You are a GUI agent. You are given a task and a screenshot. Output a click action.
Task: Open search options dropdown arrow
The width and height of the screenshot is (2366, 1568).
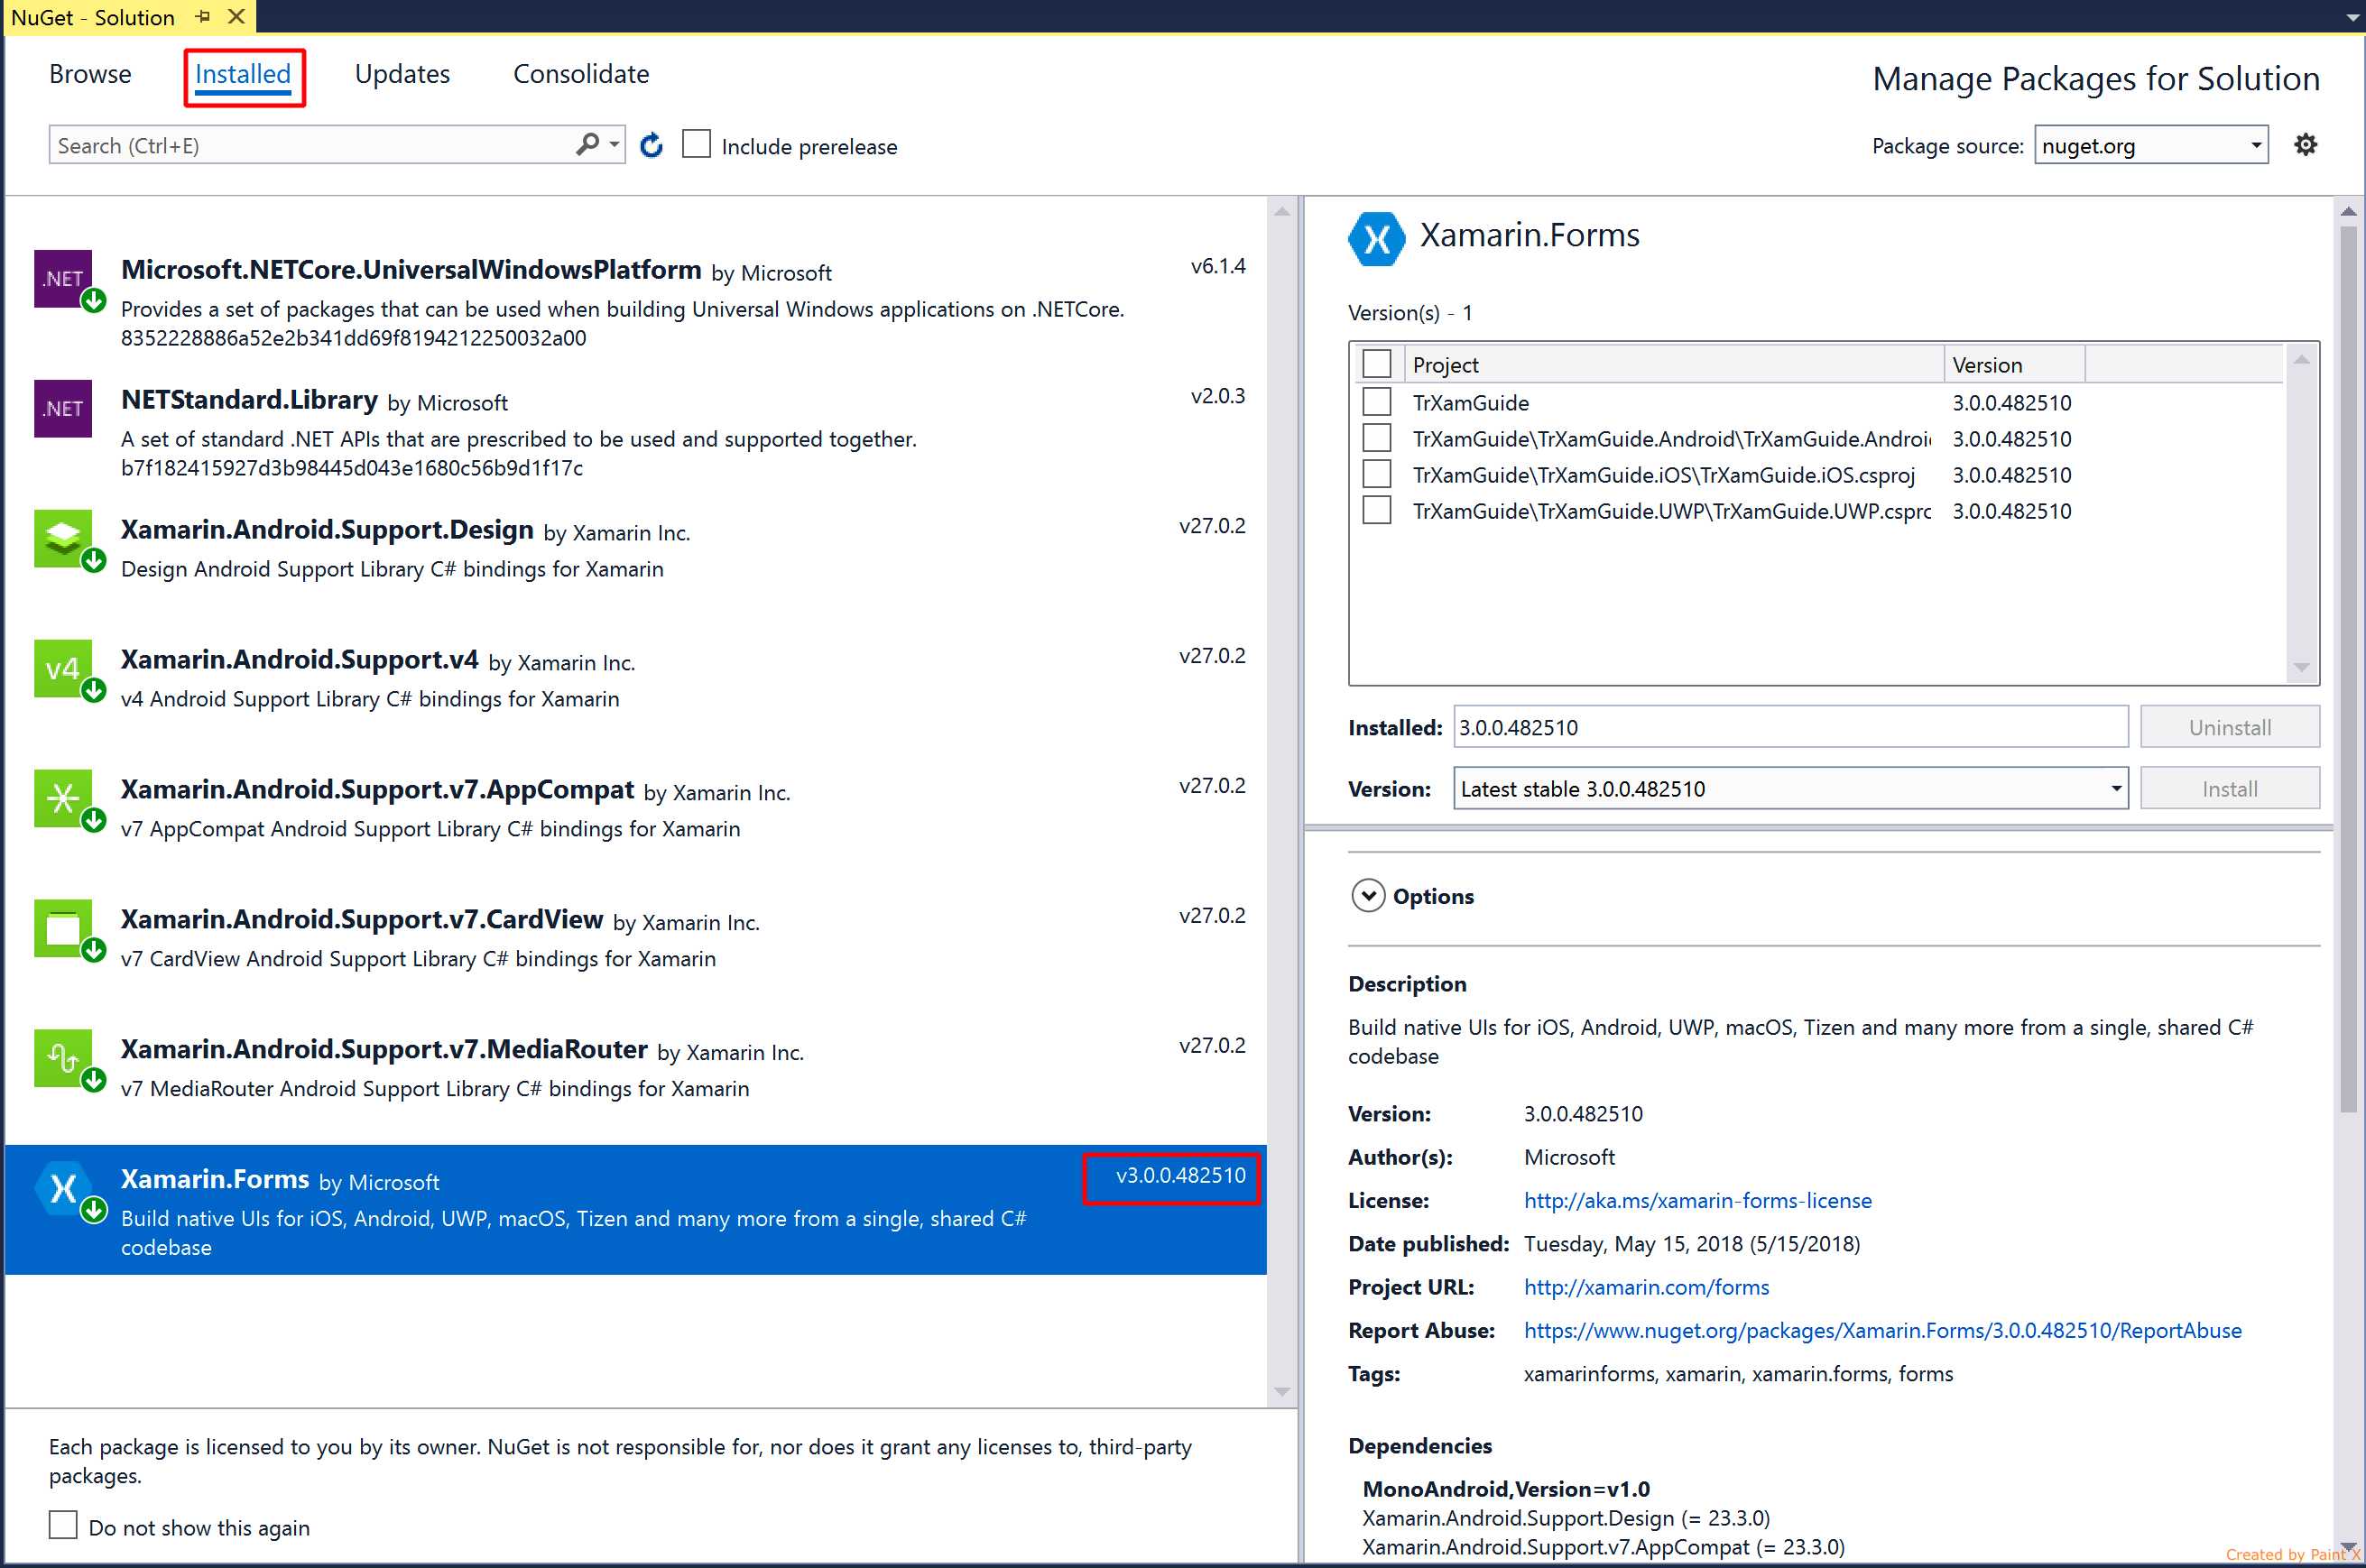[614, 145]
